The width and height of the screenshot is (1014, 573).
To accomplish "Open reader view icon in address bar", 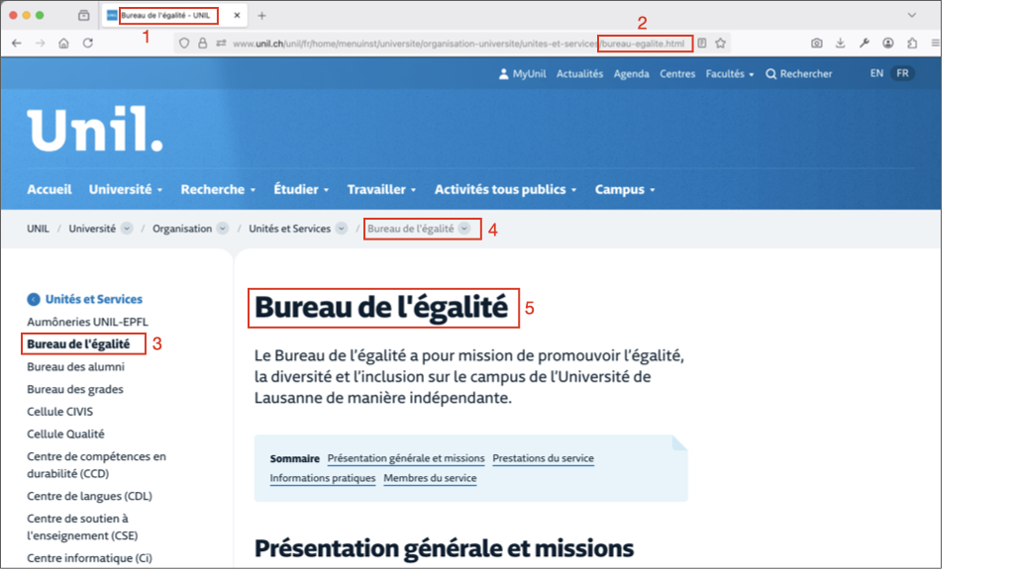I will click(702, 44).
